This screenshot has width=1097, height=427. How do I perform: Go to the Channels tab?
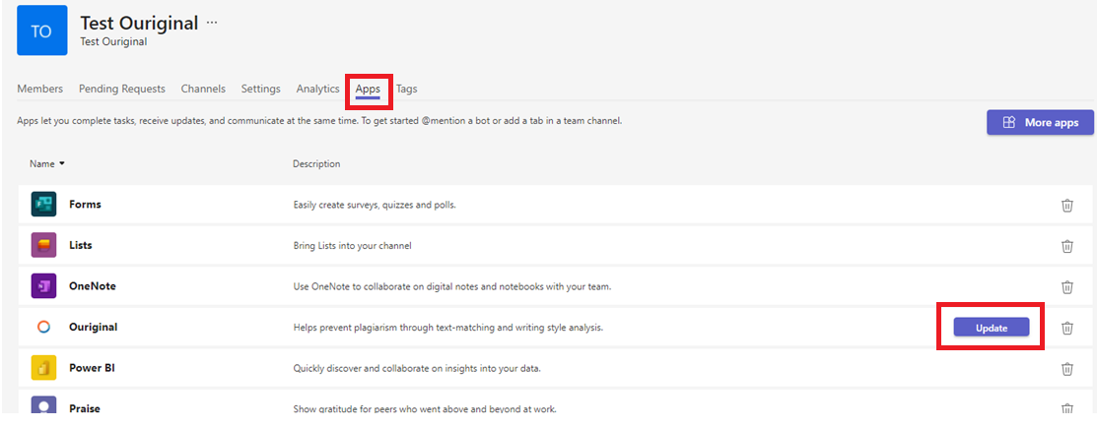point(203,89)
